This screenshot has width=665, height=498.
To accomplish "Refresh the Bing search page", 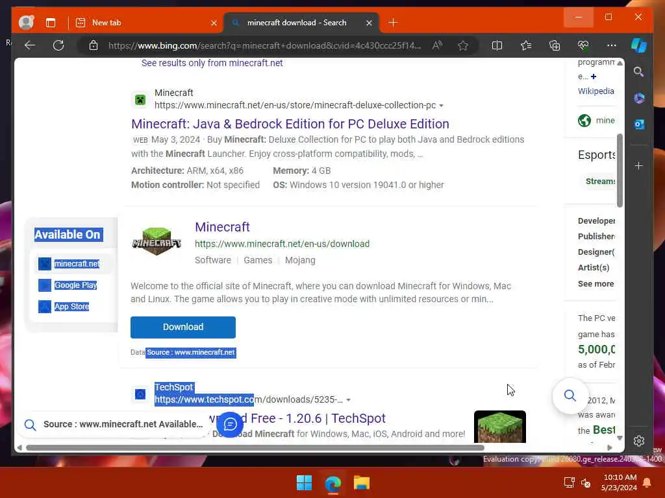I will tap(58, 45).
